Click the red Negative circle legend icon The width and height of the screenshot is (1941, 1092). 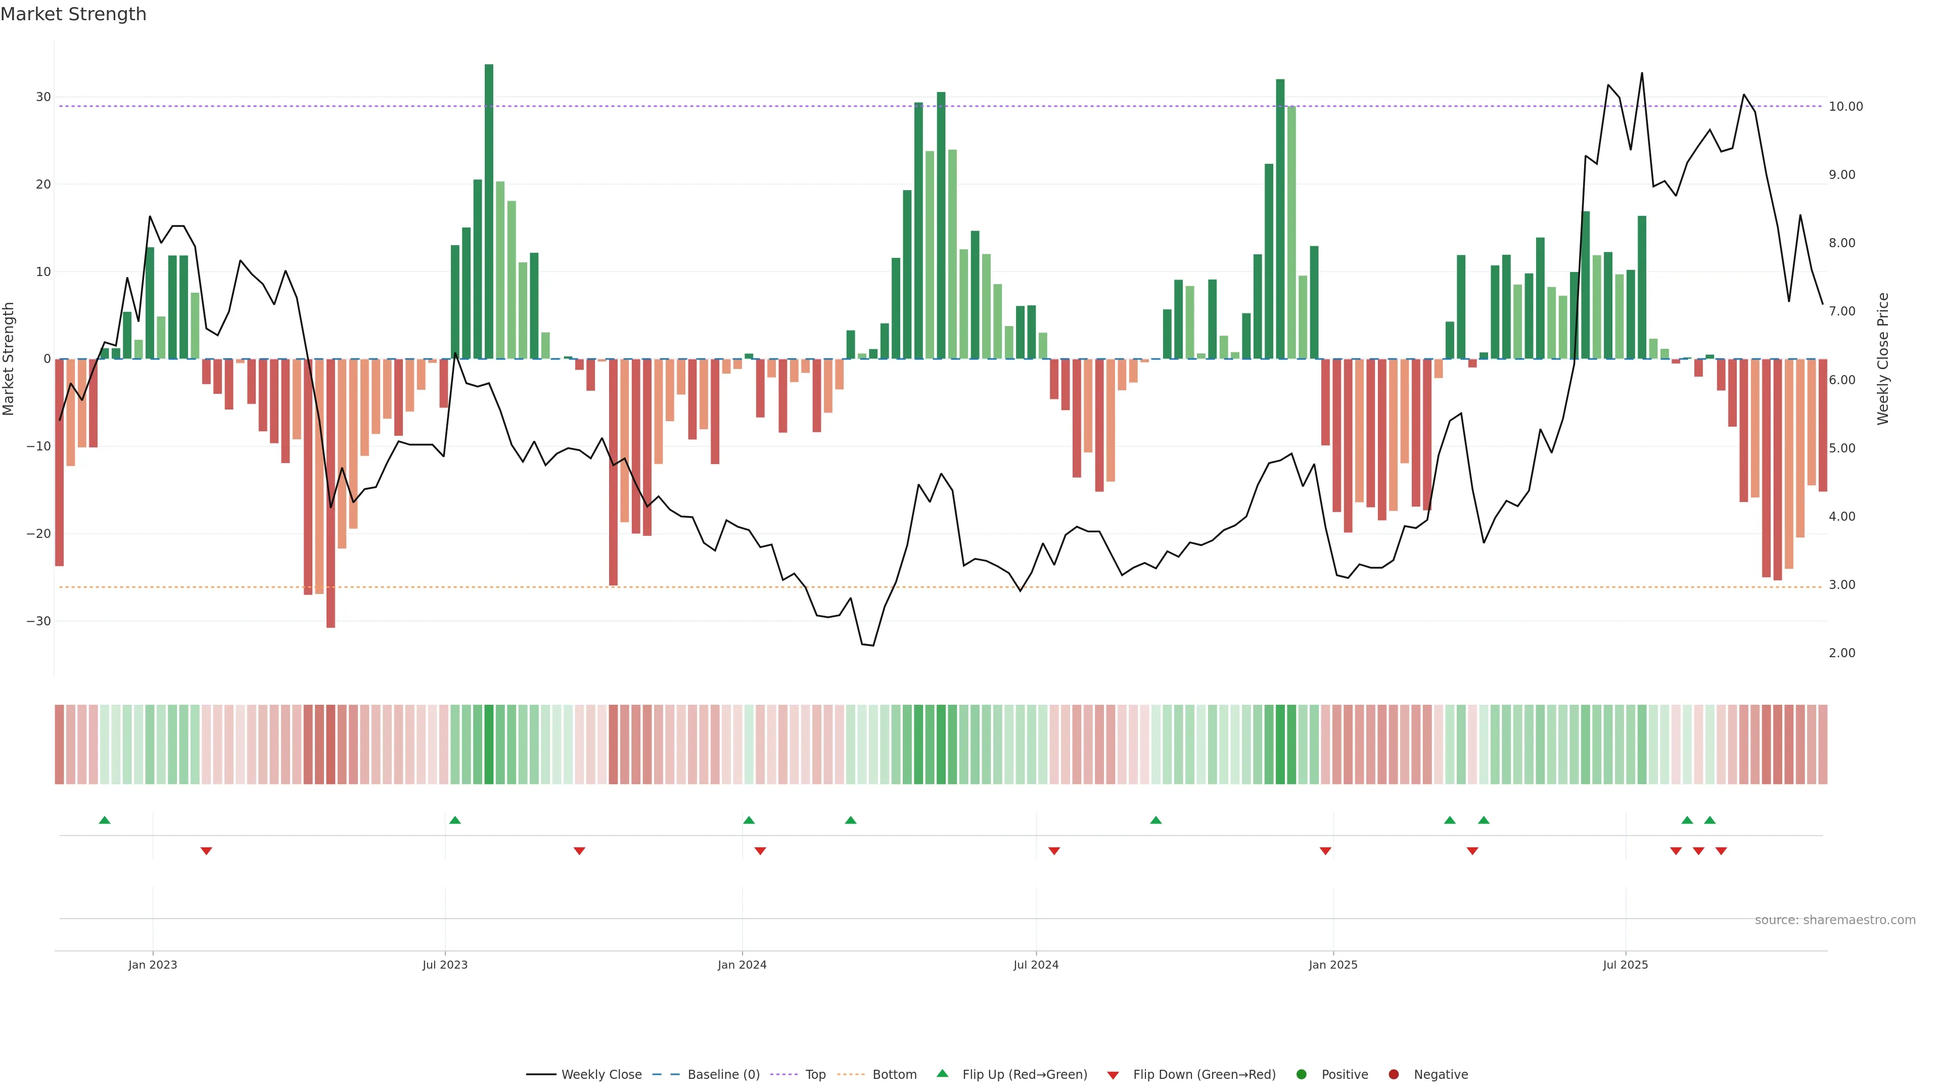pyautogui.click(x=1393, y=1075)
